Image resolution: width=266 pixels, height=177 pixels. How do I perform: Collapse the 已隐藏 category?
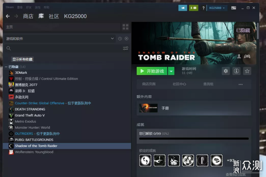6,67
